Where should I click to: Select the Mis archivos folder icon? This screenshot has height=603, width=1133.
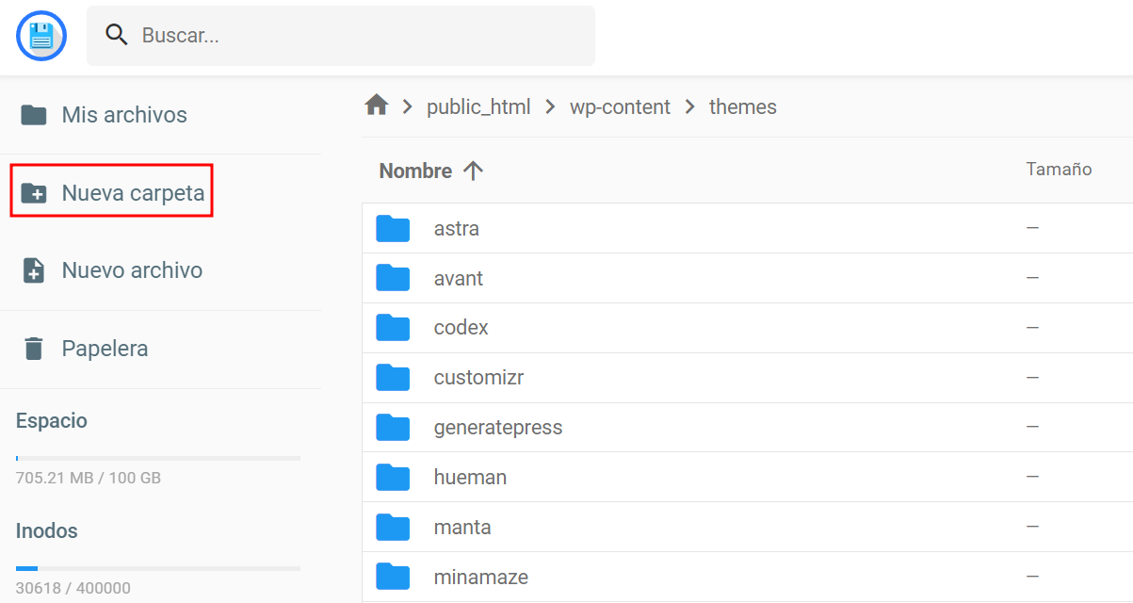34,113
